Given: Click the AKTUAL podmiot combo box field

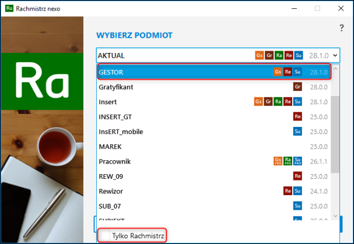Looking at the screenshot, I should [x=218, y=55].
